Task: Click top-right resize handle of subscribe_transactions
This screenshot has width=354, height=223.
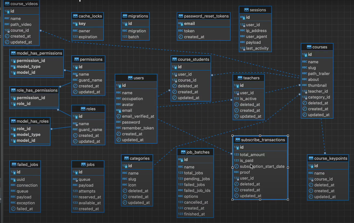Action: click(288, 136)
